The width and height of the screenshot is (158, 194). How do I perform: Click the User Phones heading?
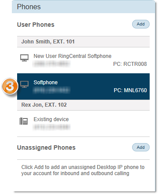(36, 25)
